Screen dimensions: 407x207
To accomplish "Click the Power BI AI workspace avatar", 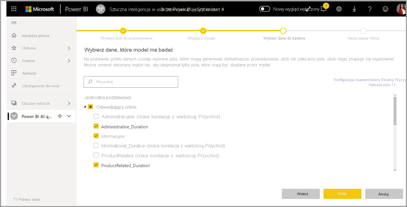I will pyautogui.click(x=14, y=116).
